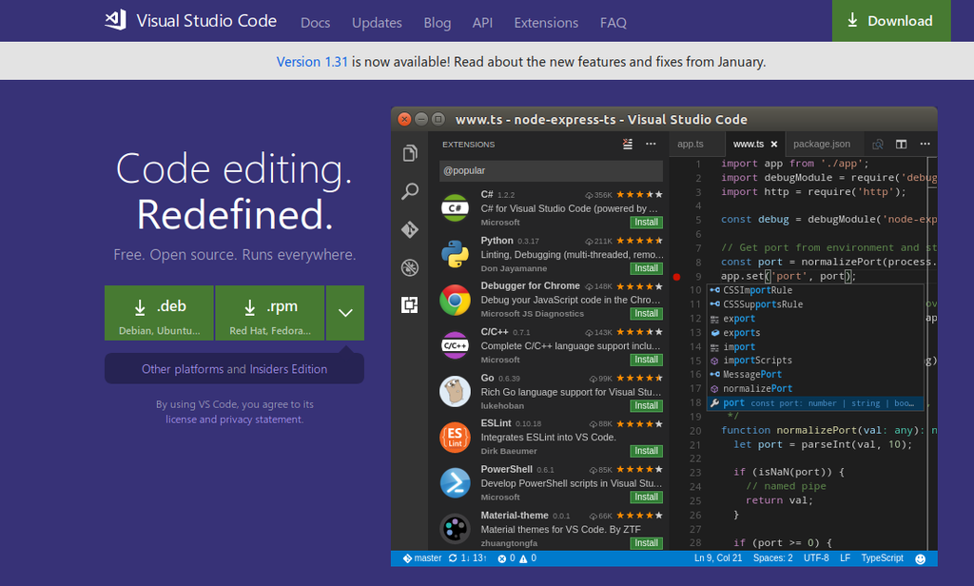This screenshot has height=586, width=974.
Task: Click the master branch status bar item
Action: pos(422,558)
